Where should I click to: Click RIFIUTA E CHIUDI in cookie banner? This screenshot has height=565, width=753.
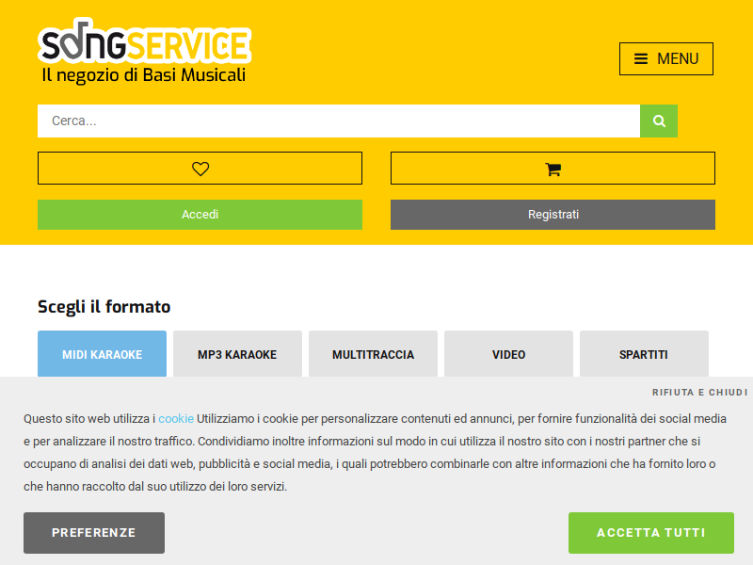point(699,393)
